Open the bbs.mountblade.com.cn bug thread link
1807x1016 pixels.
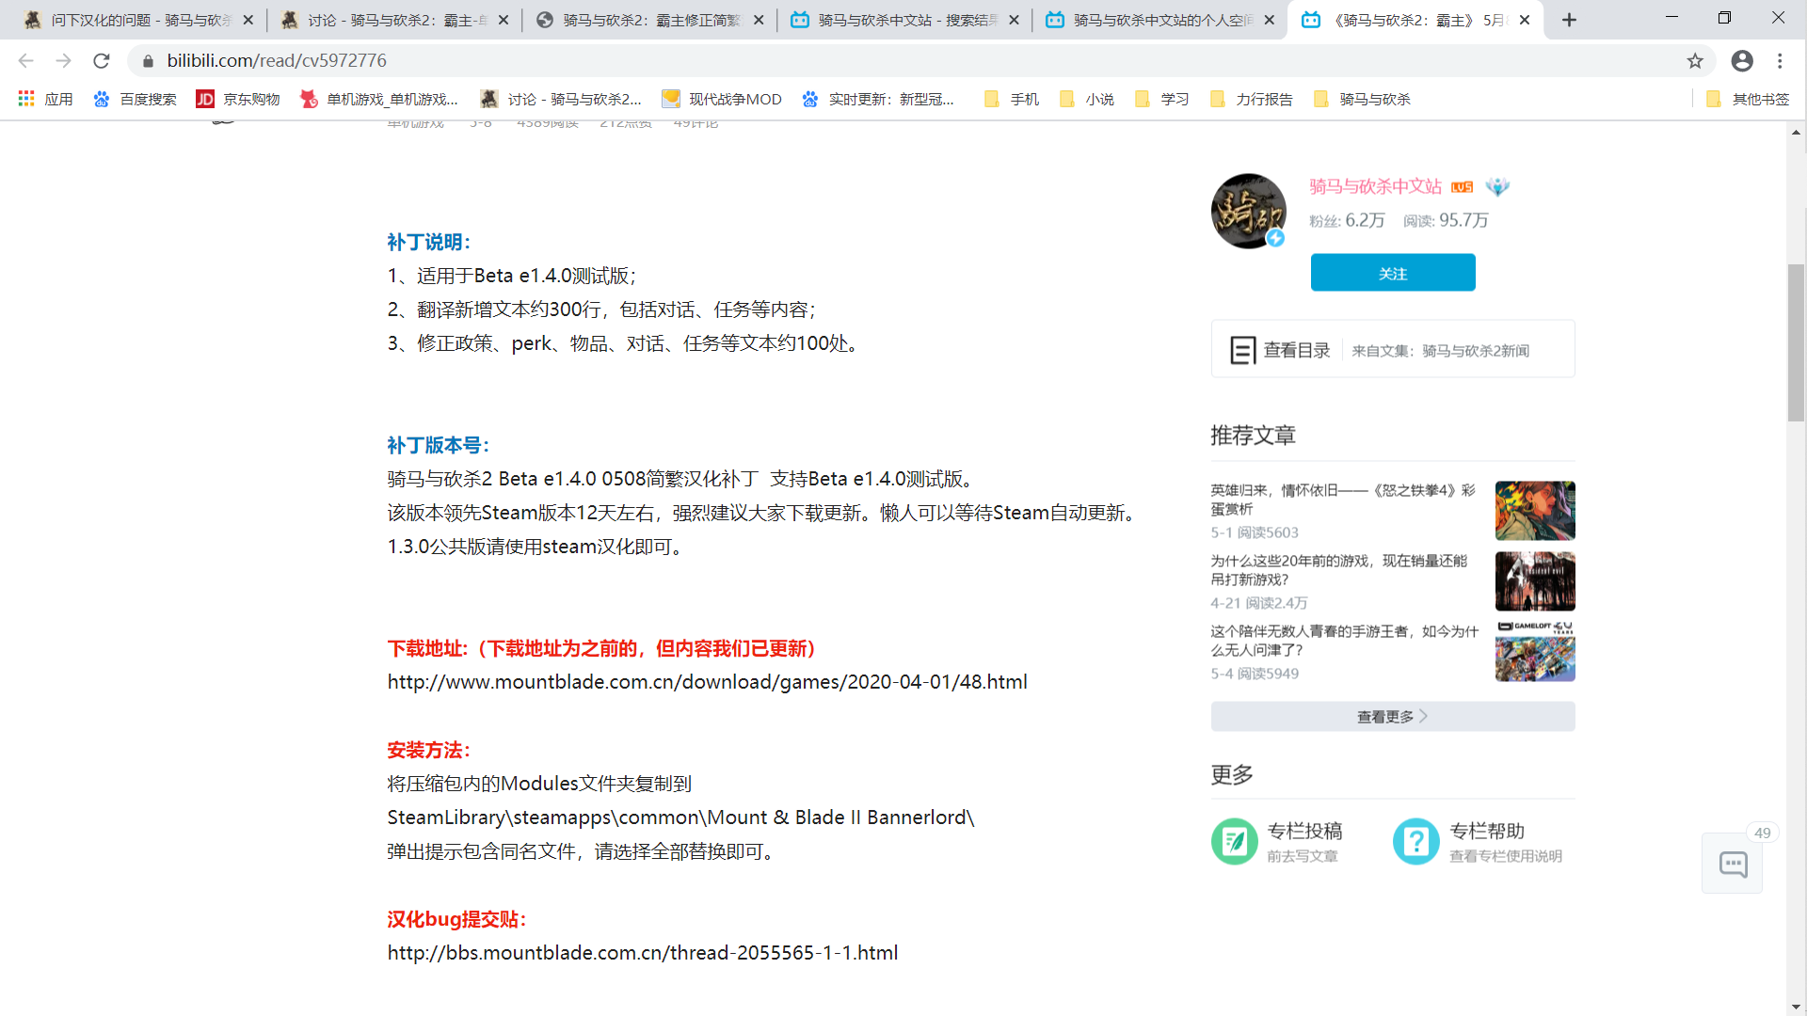643,953
